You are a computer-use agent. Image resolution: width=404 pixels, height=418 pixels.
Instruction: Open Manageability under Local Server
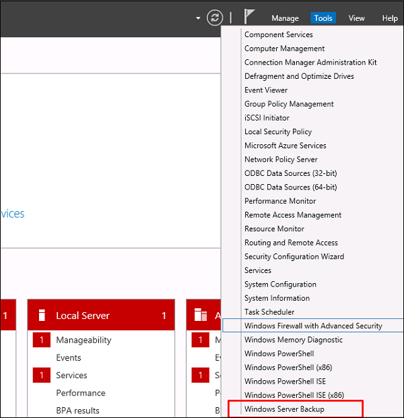point(83,340)
